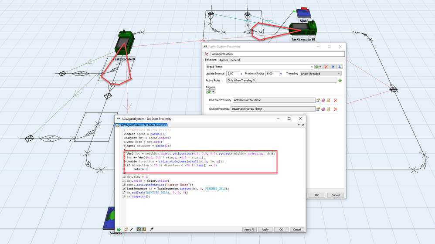Click the checkmark syntax check icon
This screenshot has height=244, width=435.
click(131, 230)
